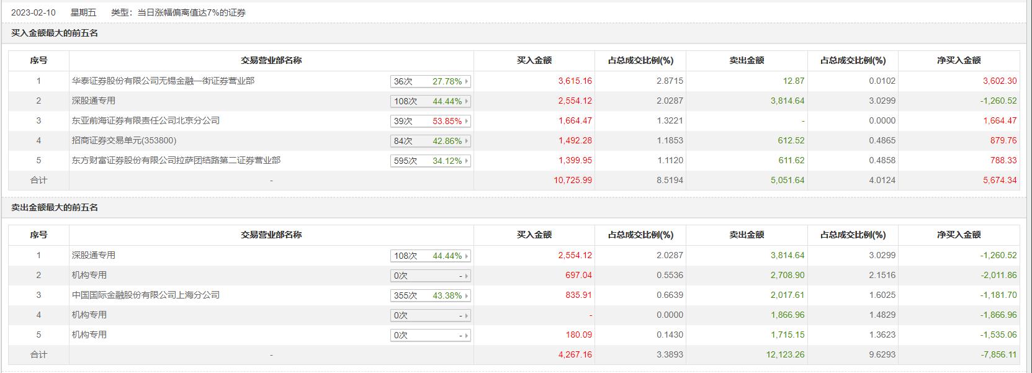Screen dimensions: 1032x373
Task: Expand the 355次 43.38% dropdown for 中国国际金融
Action: [x=430, y=295]
